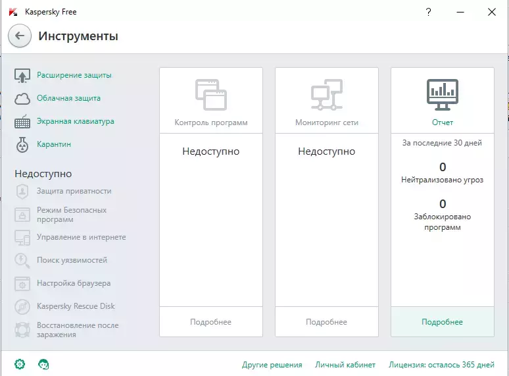The width and height of the screenshot is (509, 376).
Task: Click За последние 30 дней text
Action: [x=442, y=143]
